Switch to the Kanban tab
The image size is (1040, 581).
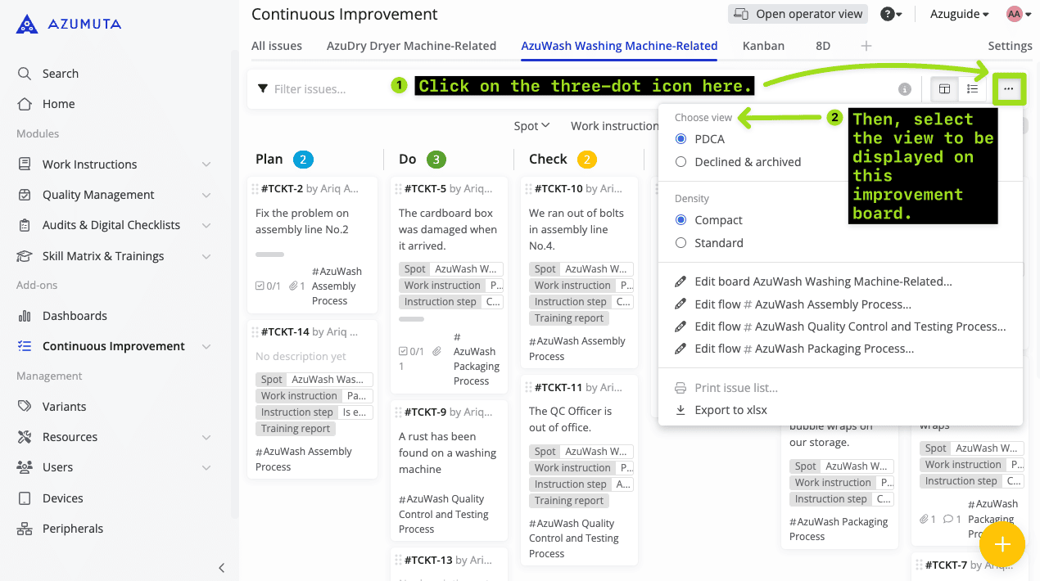coord(763,46)
